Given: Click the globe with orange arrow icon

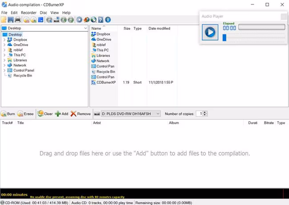Looking at the screenshot, I should pos(86,20).
